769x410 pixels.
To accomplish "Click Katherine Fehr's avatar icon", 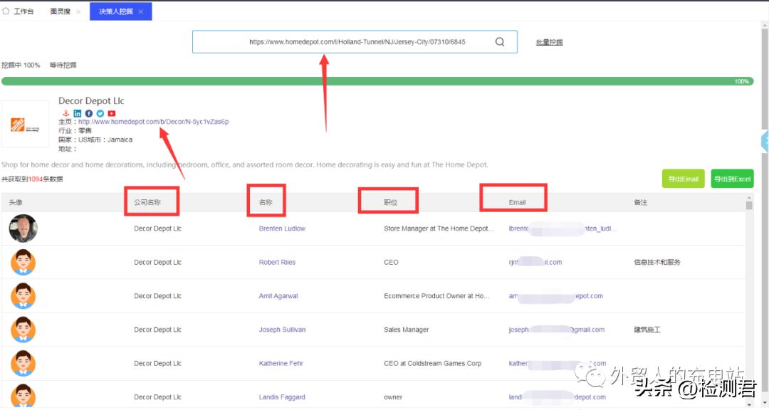I will (23, 364).
